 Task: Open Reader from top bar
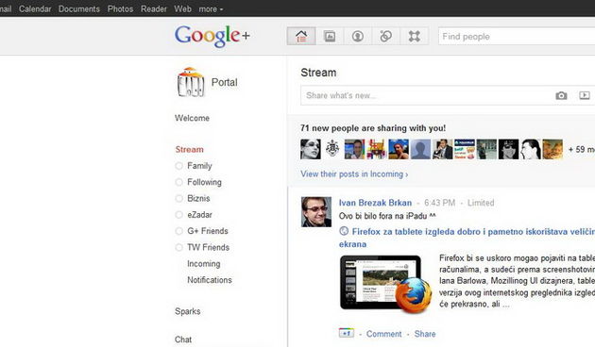[x=154, y=8]
